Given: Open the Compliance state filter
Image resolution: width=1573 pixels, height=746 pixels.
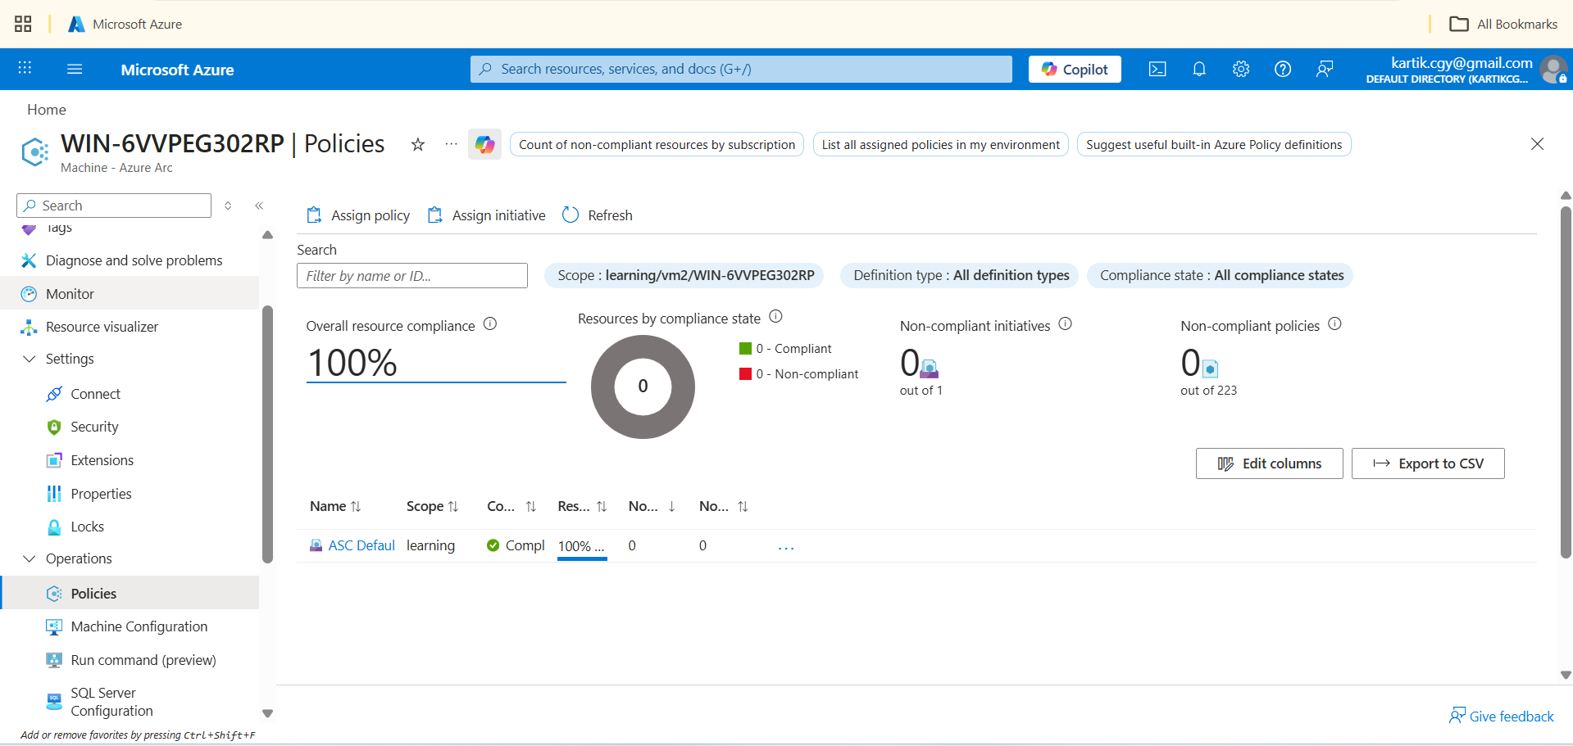Looking at the screenshot, I should [1221, 275].
